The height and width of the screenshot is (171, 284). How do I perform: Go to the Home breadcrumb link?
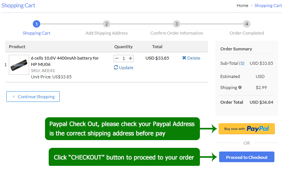tap(242, 6)
